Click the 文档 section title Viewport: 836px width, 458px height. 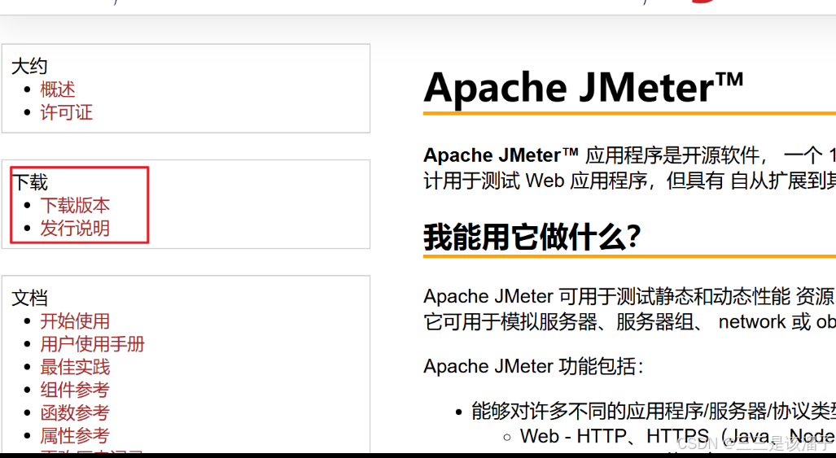29,299
